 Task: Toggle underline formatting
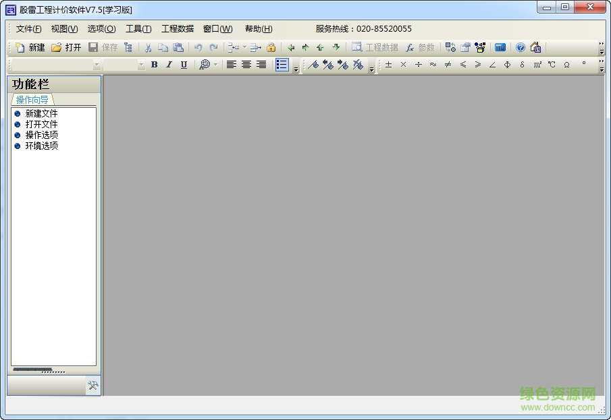(x=184, y=65)
